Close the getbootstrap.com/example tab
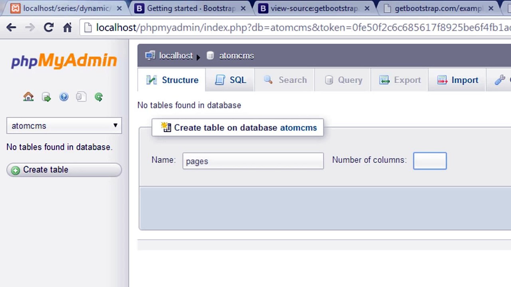The width and height of the screenshot is (511, 287). coord(491,8)
